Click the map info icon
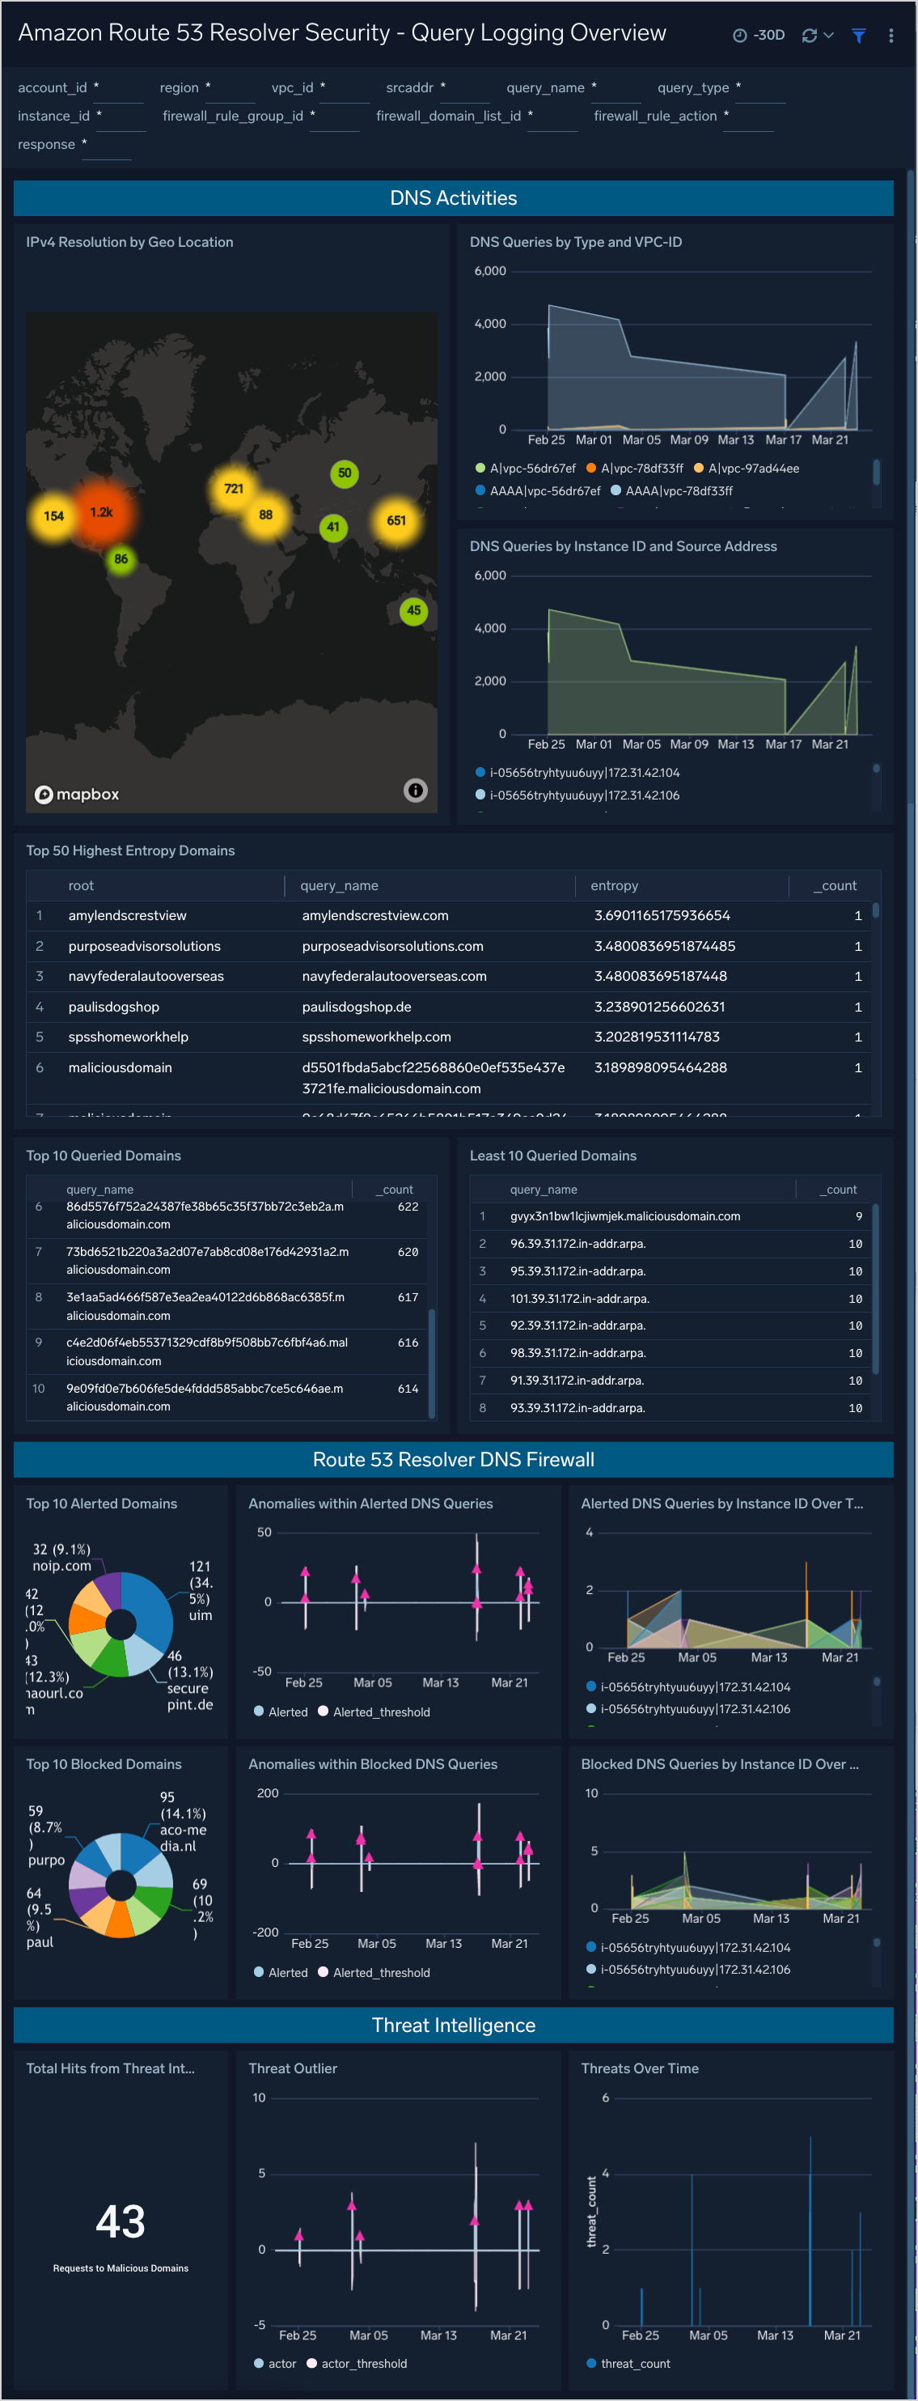 click(415, 791)
